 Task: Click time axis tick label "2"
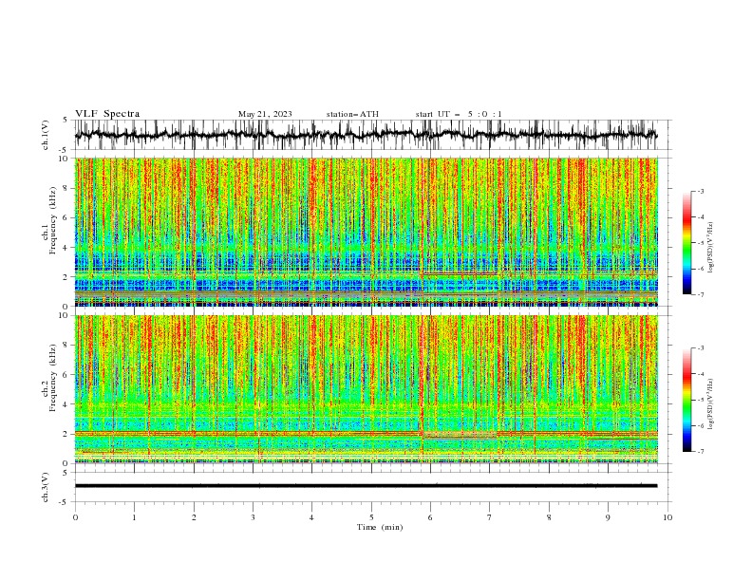tap(194, 517)
